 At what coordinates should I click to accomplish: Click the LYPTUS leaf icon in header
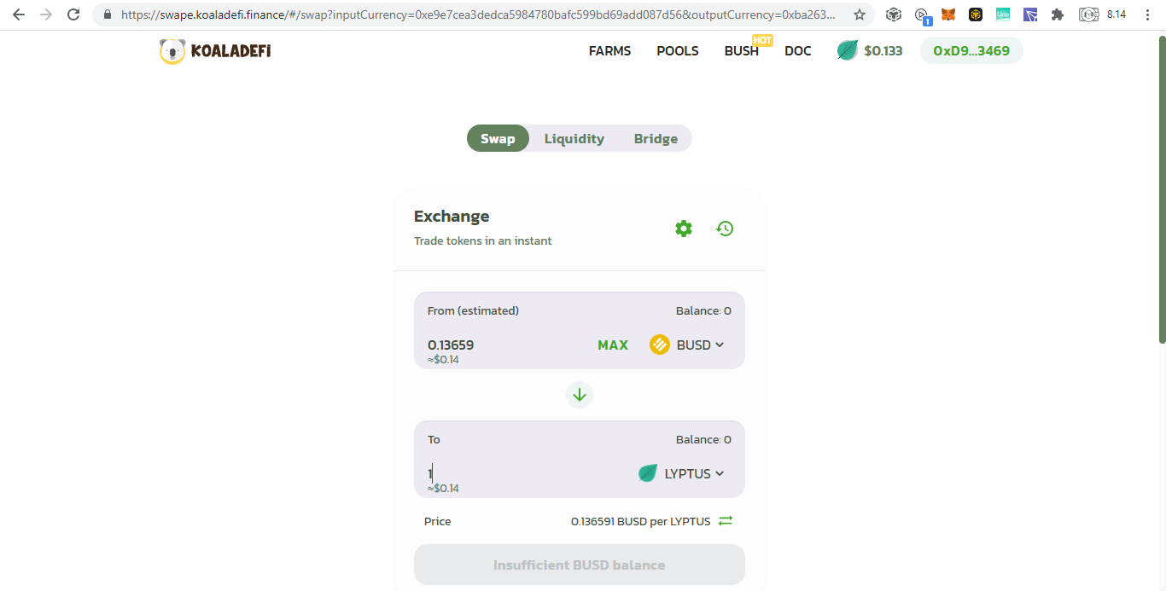pyautogui.click(x=847, y=50)
